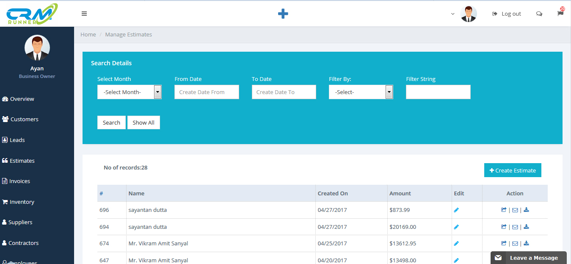Open Leave a Message chat widget
This screenshot has width=571, height=264.
(528, 258)
